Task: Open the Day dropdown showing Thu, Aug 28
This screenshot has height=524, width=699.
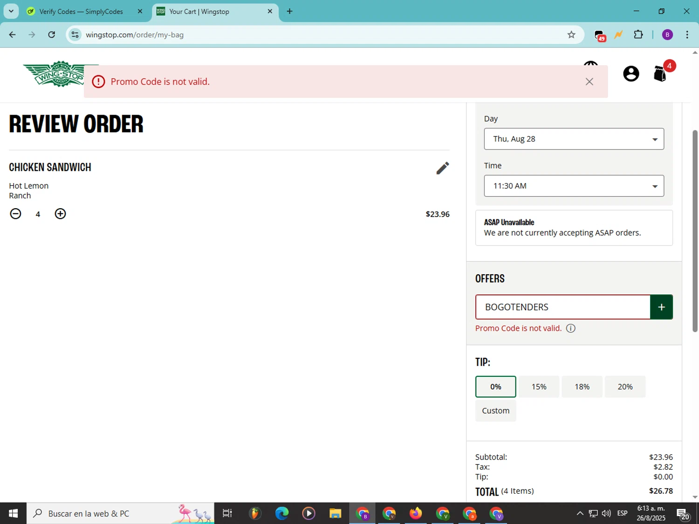Action: 574,139
